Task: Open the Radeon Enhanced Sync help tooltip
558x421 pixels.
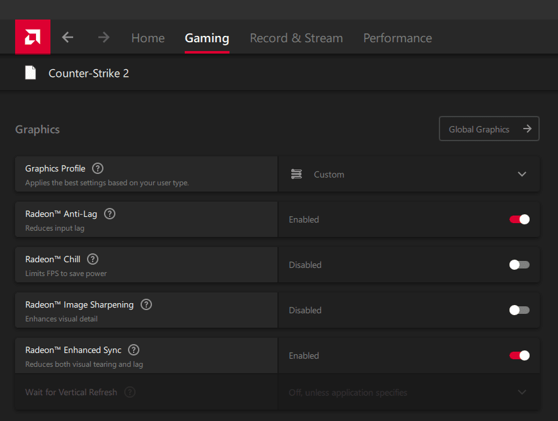Action: point(133,350)
